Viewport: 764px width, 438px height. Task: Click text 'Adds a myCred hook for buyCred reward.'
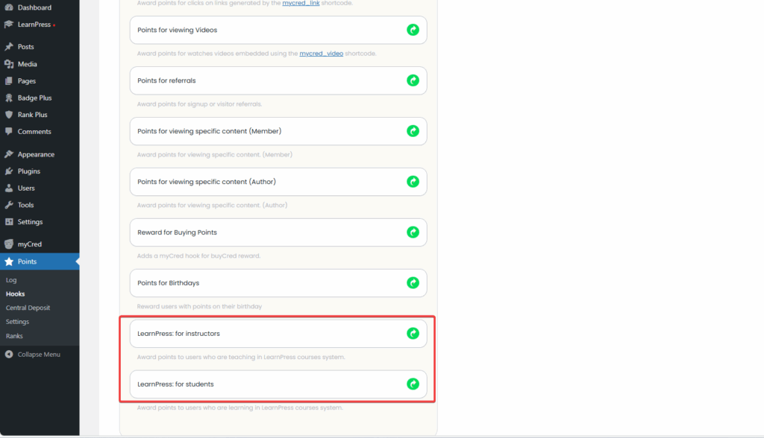click(198, 256)
